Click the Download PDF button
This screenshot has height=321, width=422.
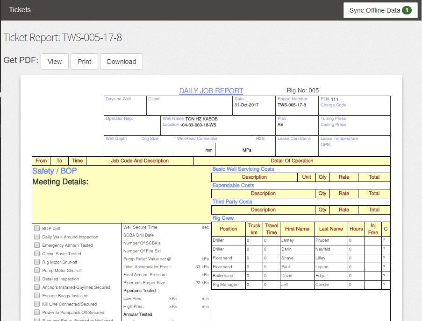click(122, 62)
